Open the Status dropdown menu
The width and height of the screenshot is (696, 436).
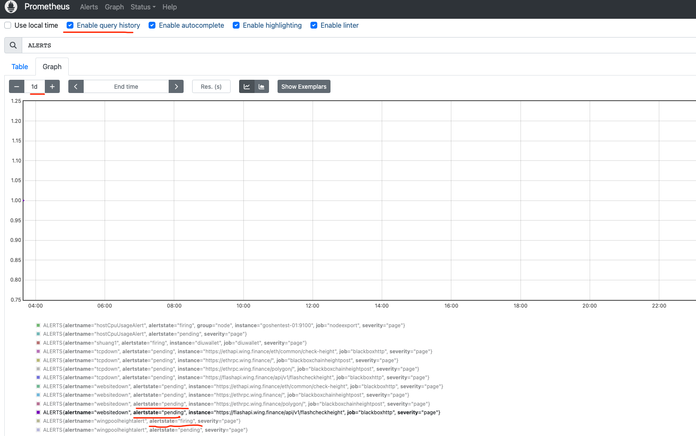[x=143, y=7]
